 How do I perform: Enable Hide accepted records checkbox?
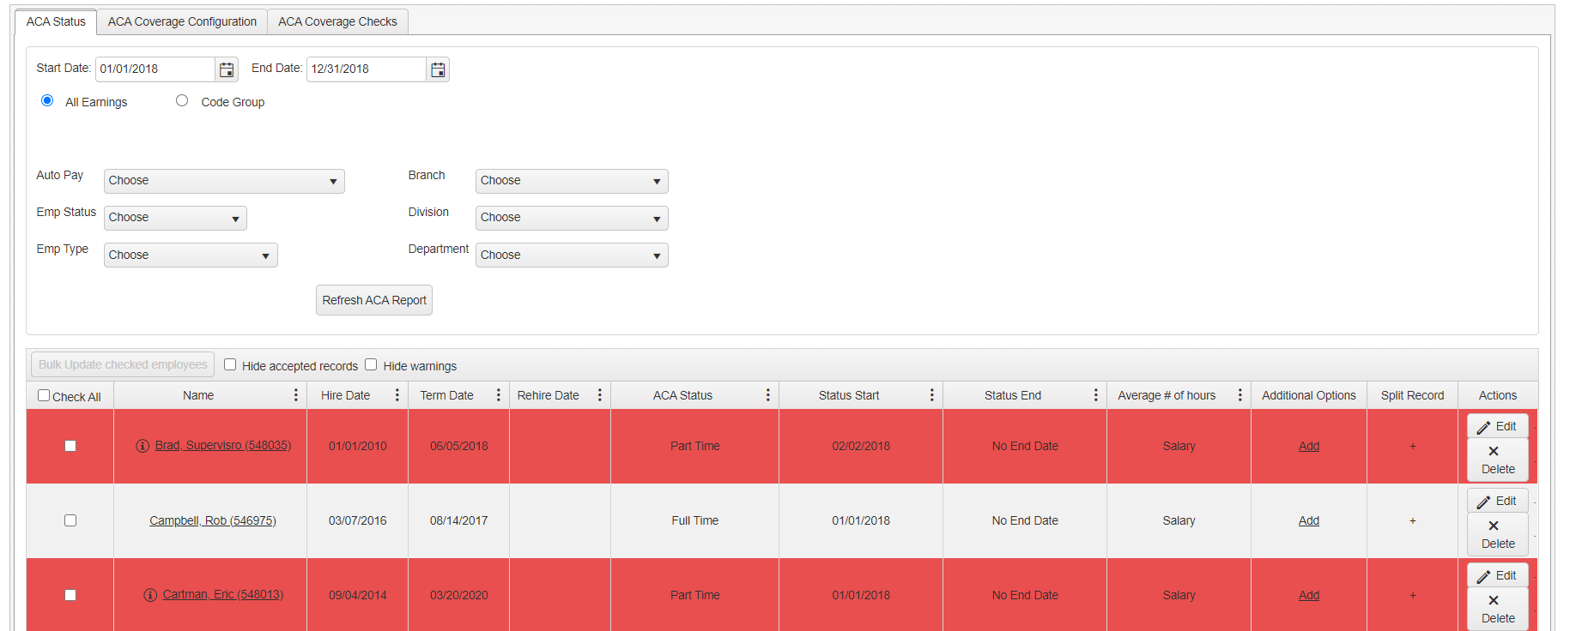(x=230, y=364)
